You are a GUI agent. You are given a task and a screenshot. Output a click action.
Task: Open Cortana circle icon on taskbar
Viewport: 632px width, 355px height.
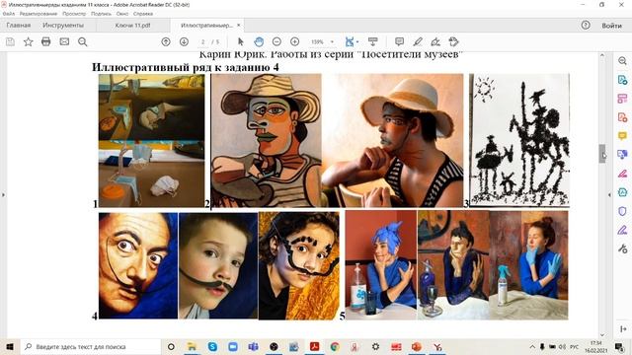click(171, 346)
